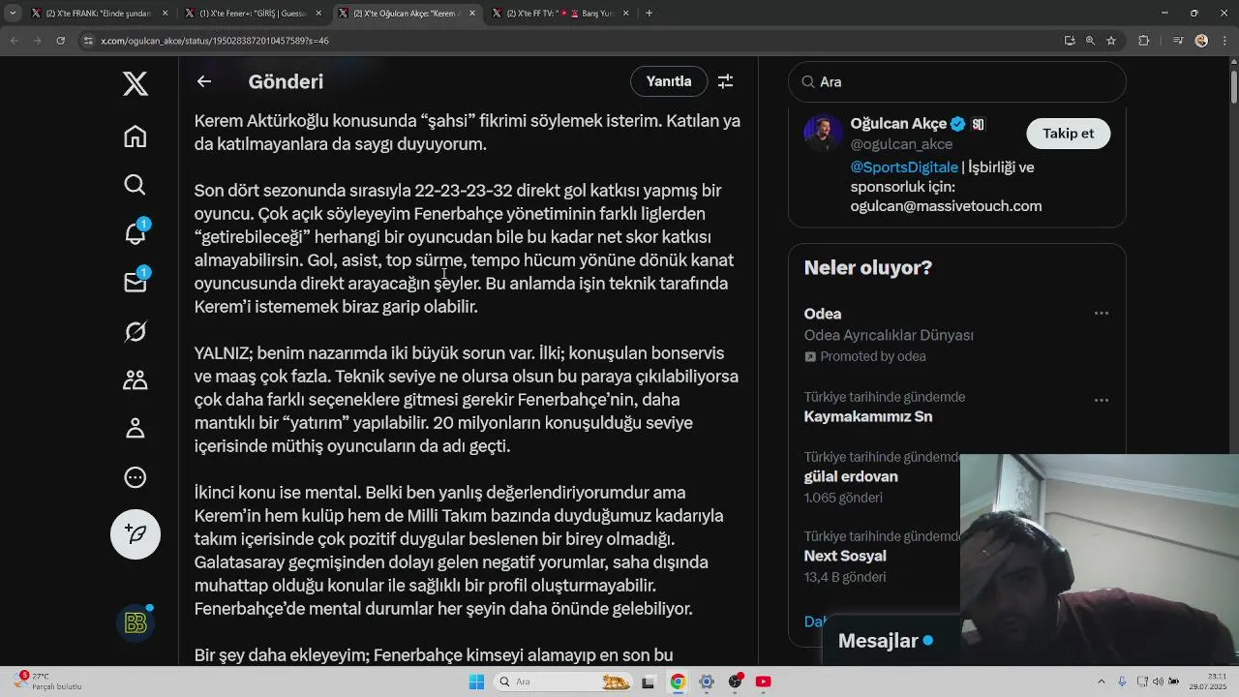The height and width of the screenshot is (697, 1239).
Task: Click the Ara search field on X
Action: tap(957, 81)
